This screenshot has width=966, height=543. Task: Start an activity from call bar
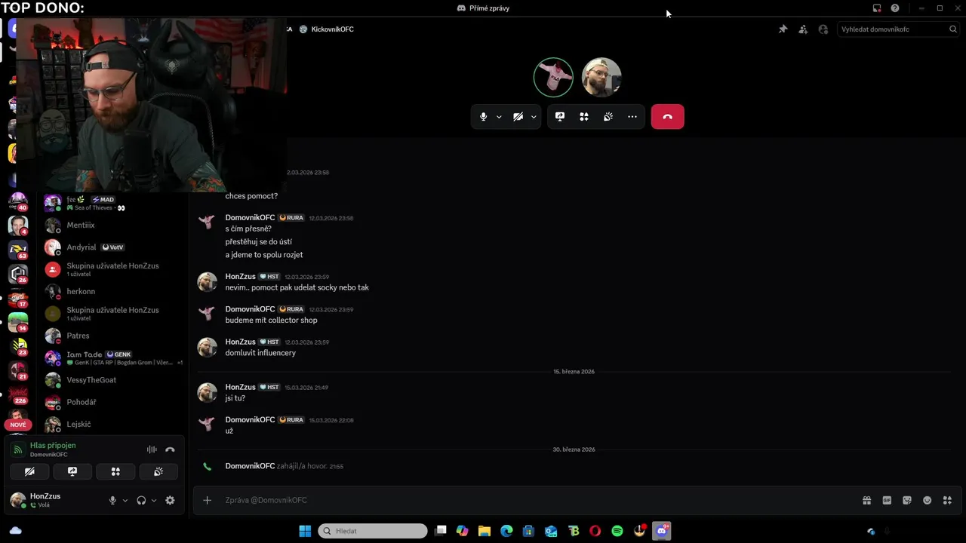coord(584,117)
